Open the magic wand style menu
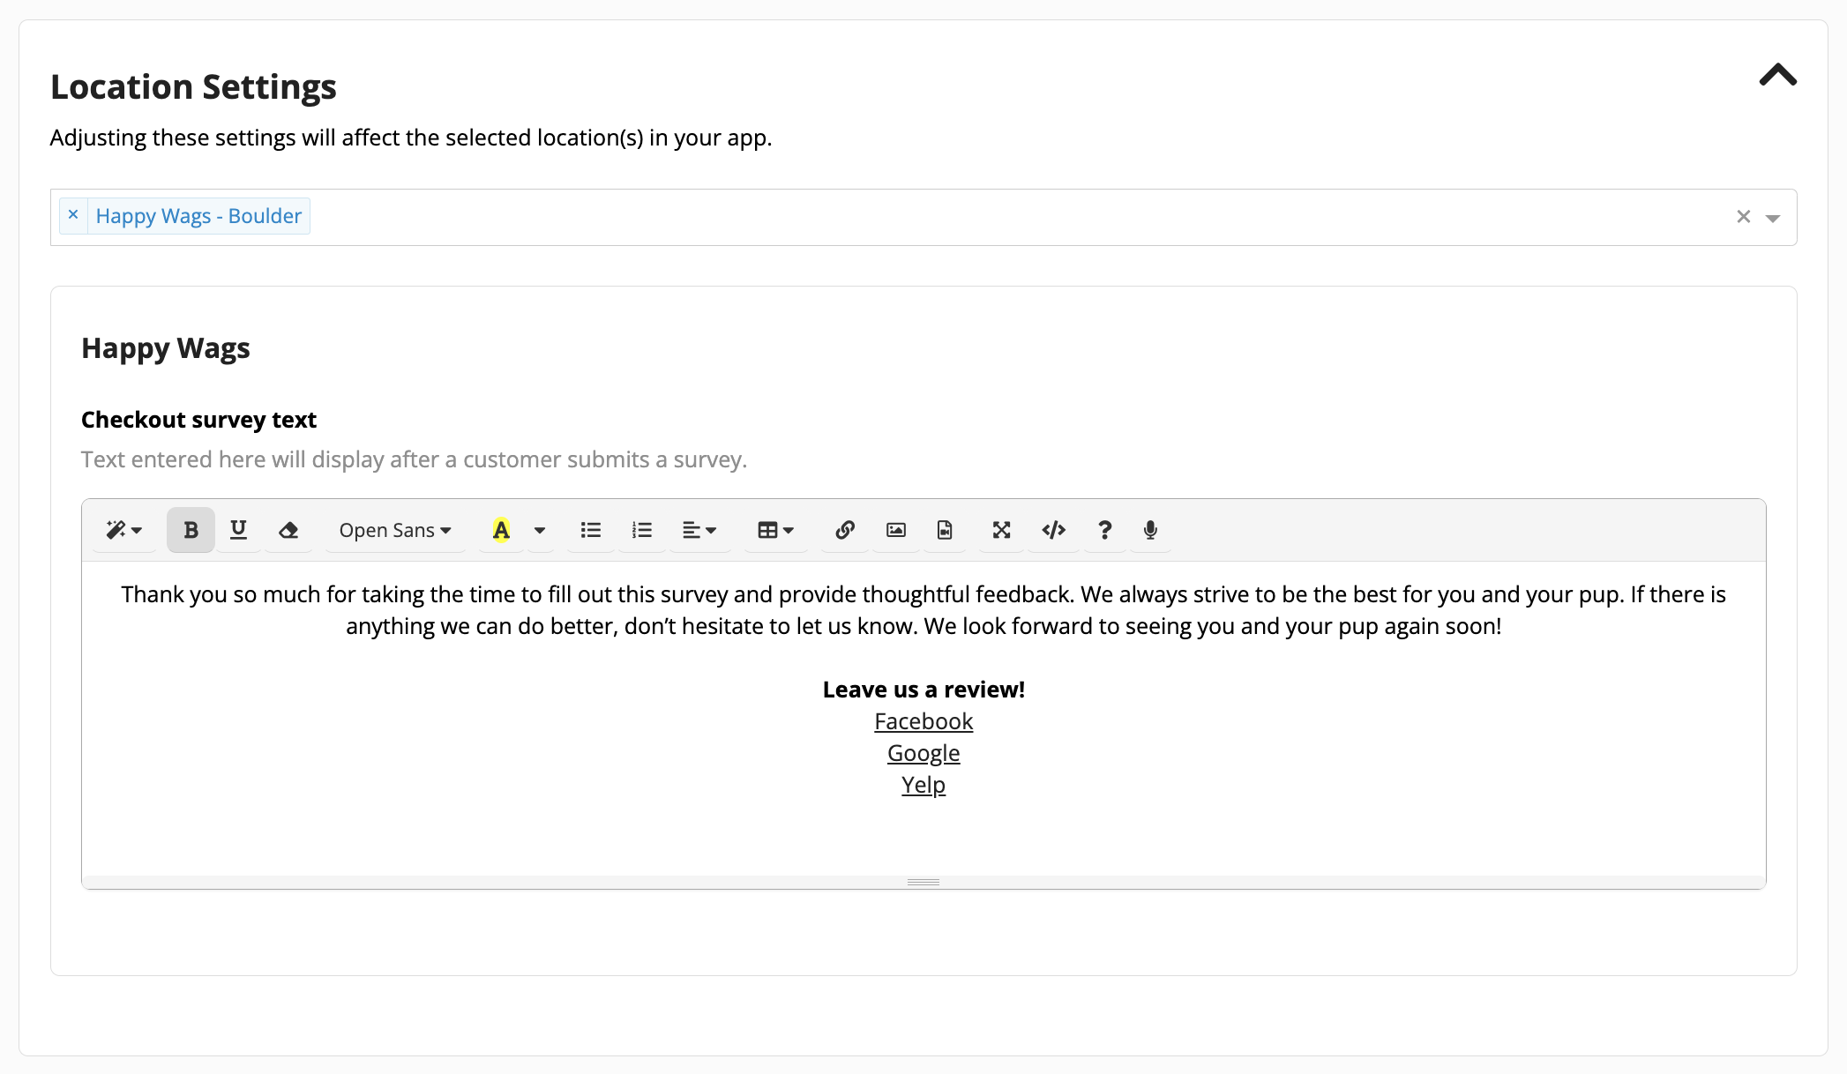Viewport: 1847px width, 1074px height. click(x=123, y=530)
